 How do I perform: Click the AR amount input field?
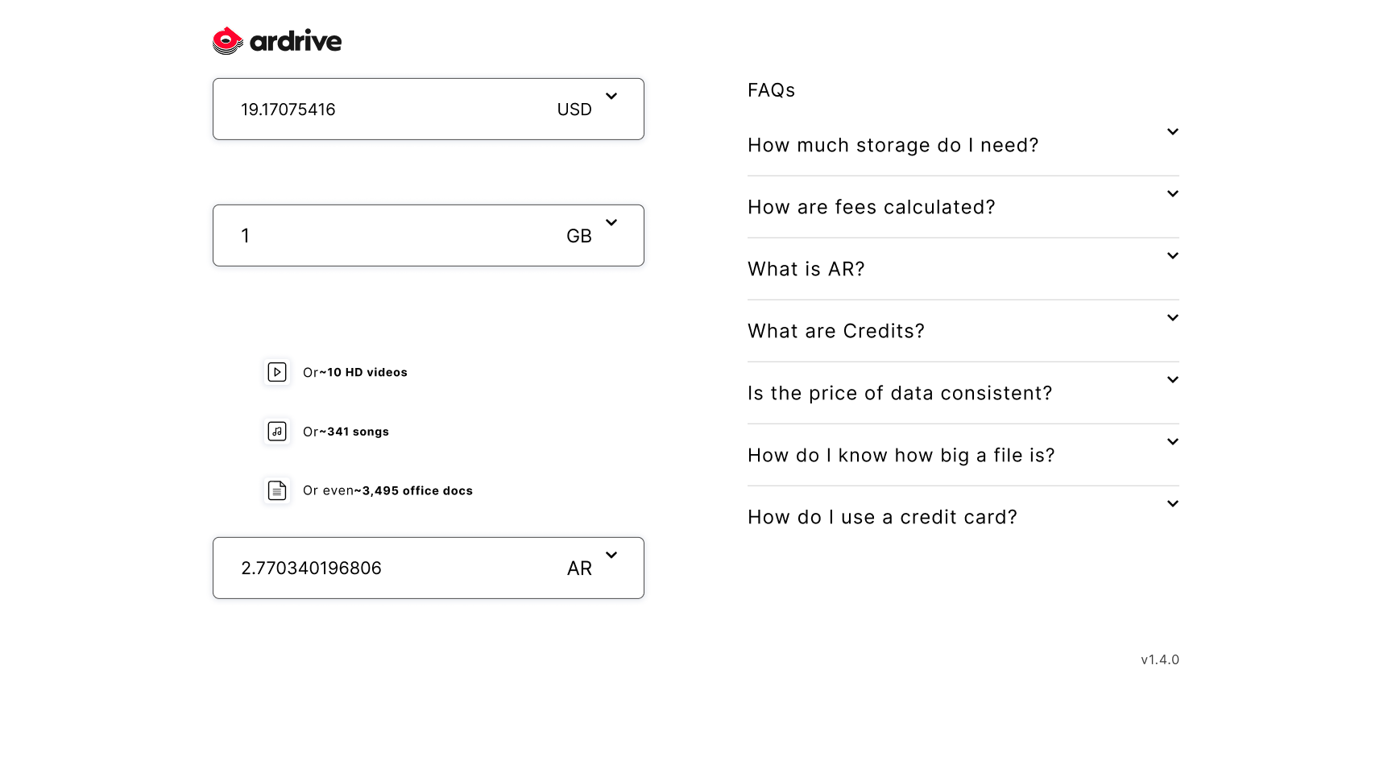[387, 568]
